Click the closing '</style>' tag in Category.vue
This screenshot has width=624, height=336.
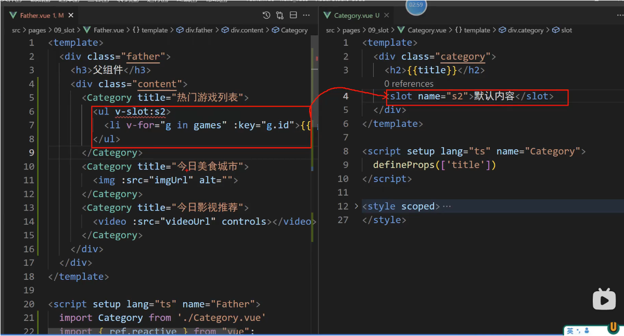[x=384, y=220]
